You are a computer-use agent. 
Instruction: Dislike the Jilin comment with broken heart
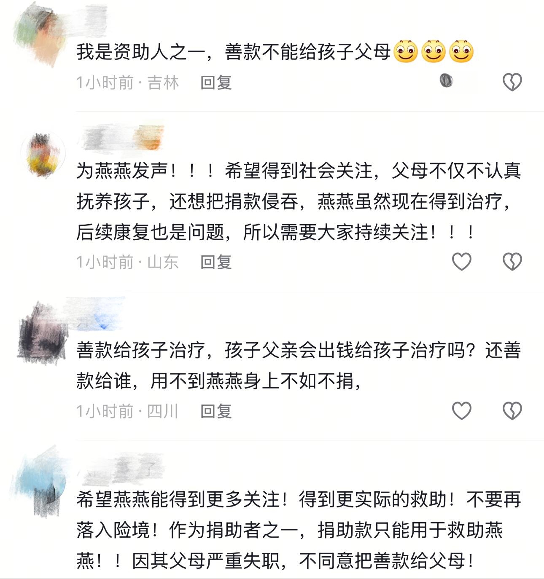512,82
